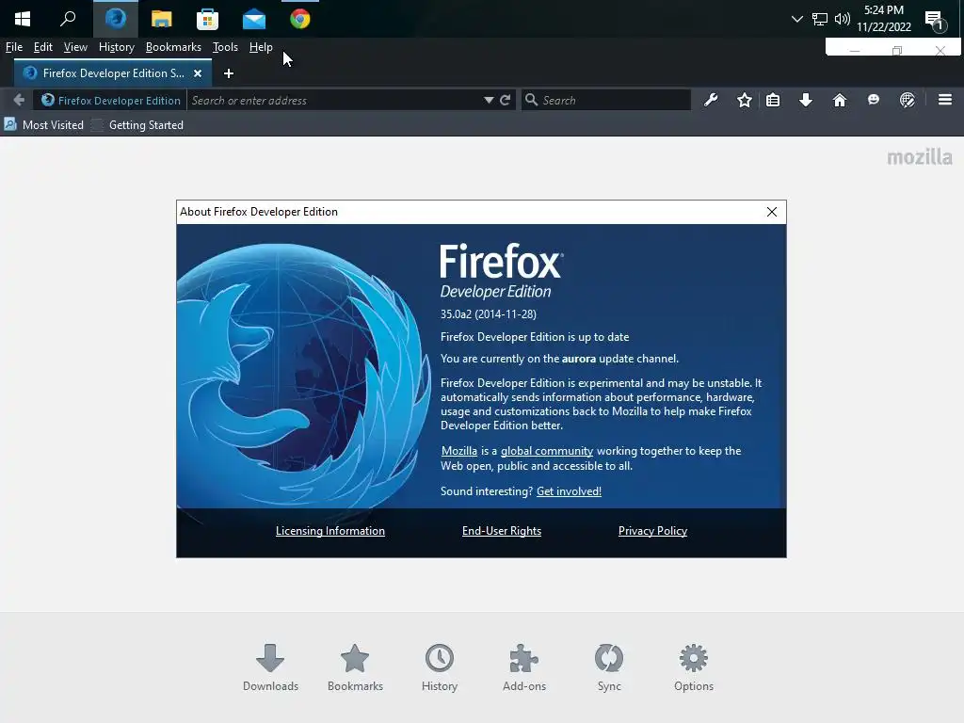Click the Mozilla link
964x723 pixels.
458,451
